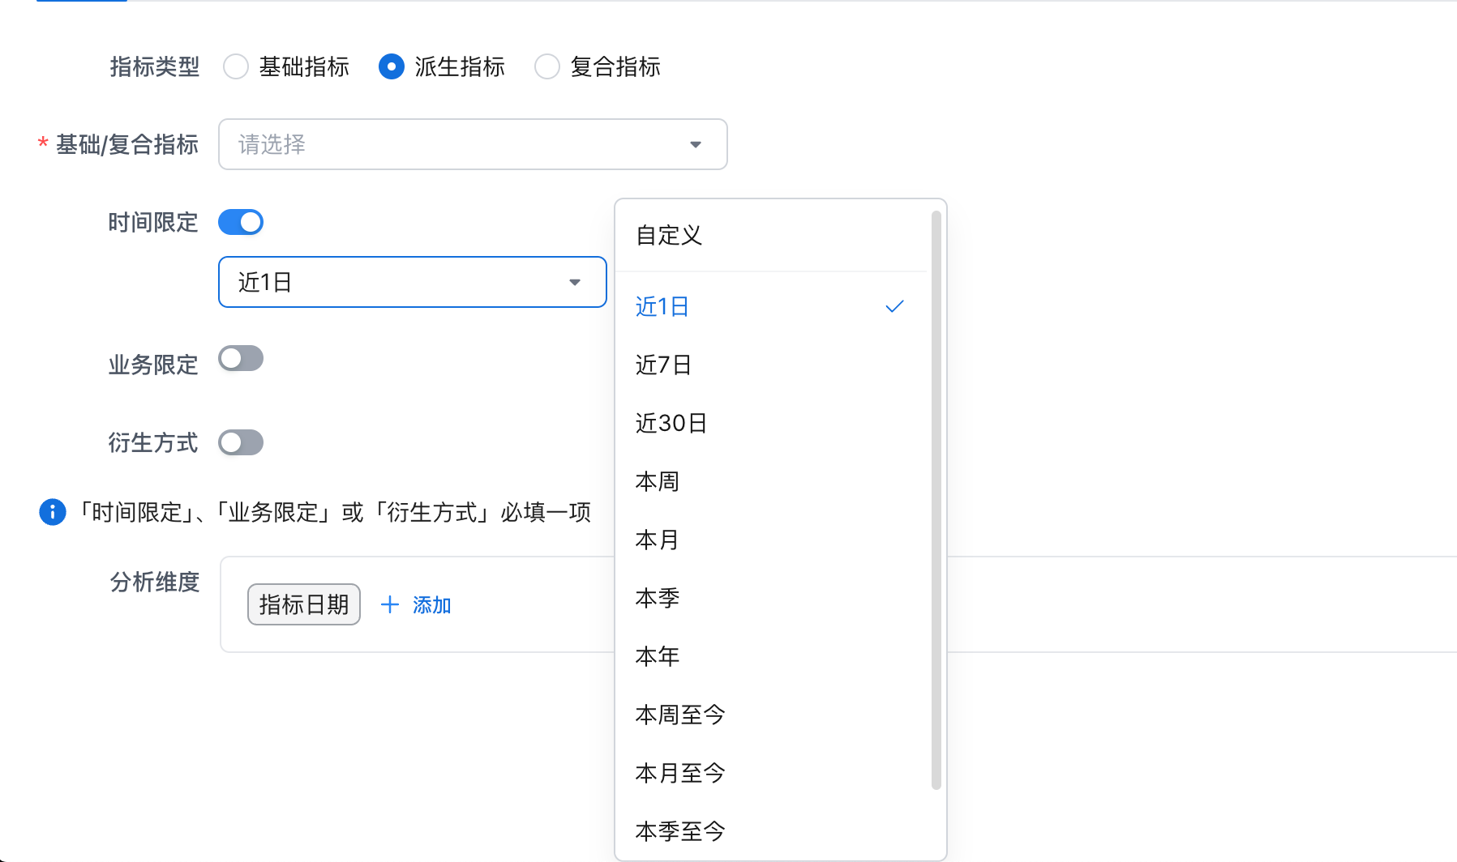Image resolution: width=1457 pixels, height=862 pixels.
Task: Click the checkmark icon beside 近1日
Action: tap(894, 306)
